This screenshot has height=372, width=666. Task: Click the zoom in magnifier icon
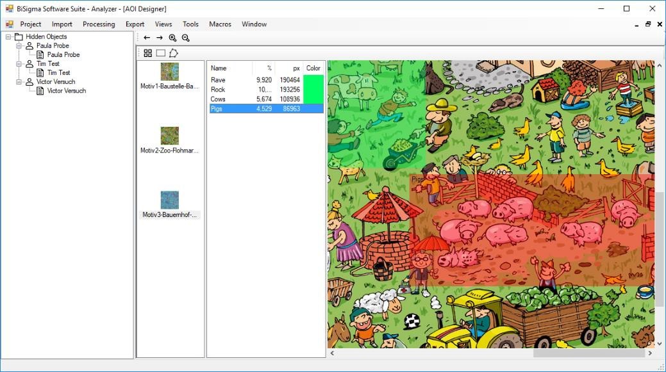[x=172, y=38]
